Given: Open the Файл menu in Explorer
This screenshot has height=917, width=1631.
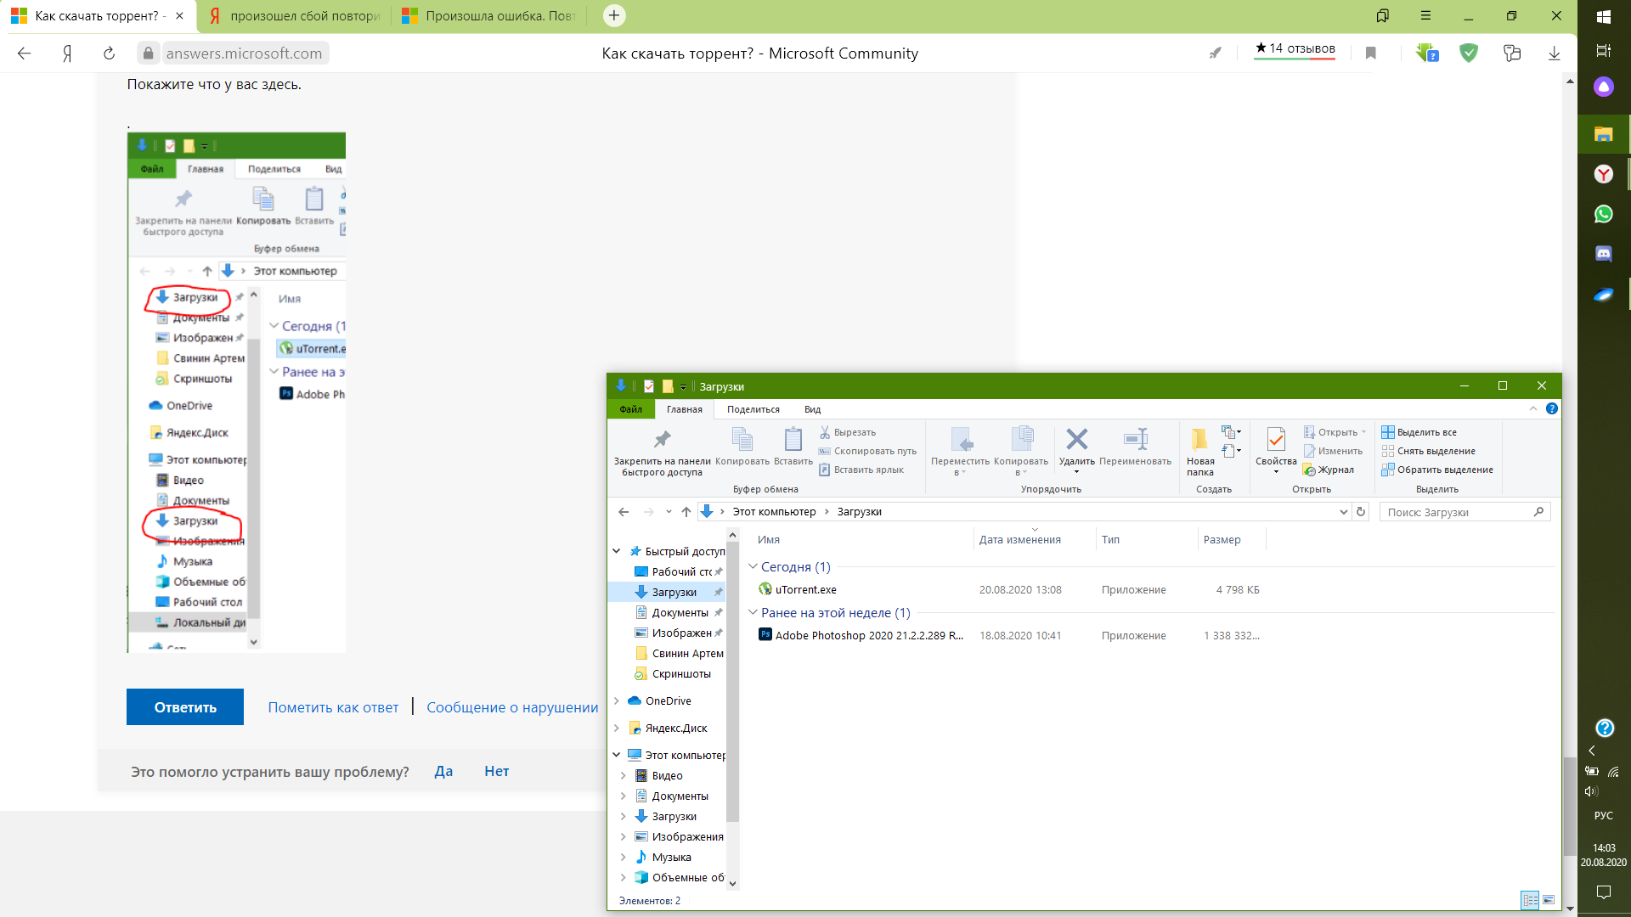Looking at the screenshot, I should tap(631, 409).
